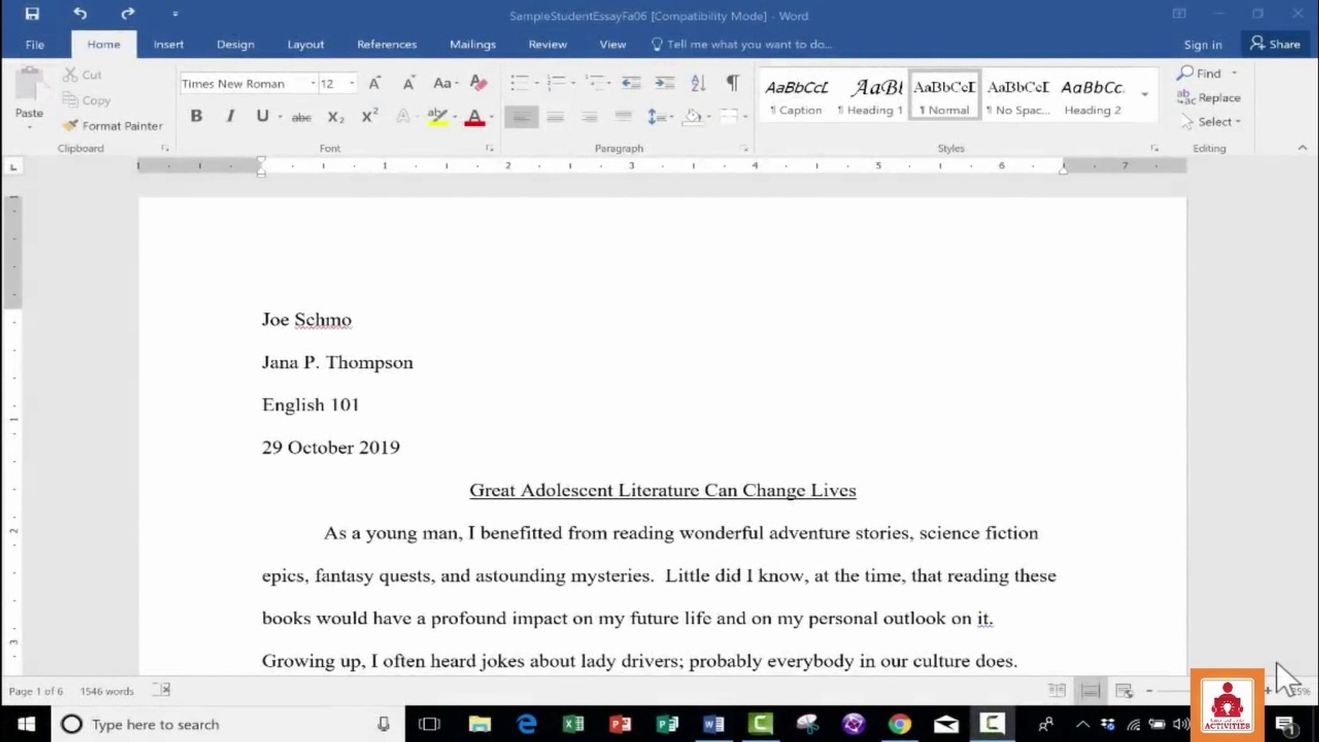The width and height of the screenshot is (1319, 742).
Task: Click the Clear All Formatting icon
Action: point(478,83)
